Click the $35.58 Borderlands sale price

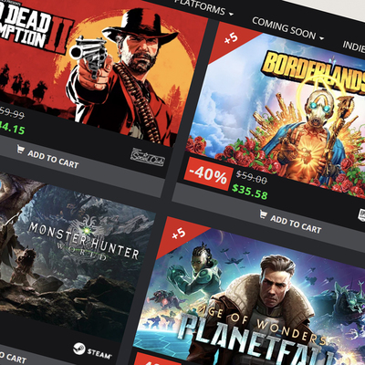250,192
